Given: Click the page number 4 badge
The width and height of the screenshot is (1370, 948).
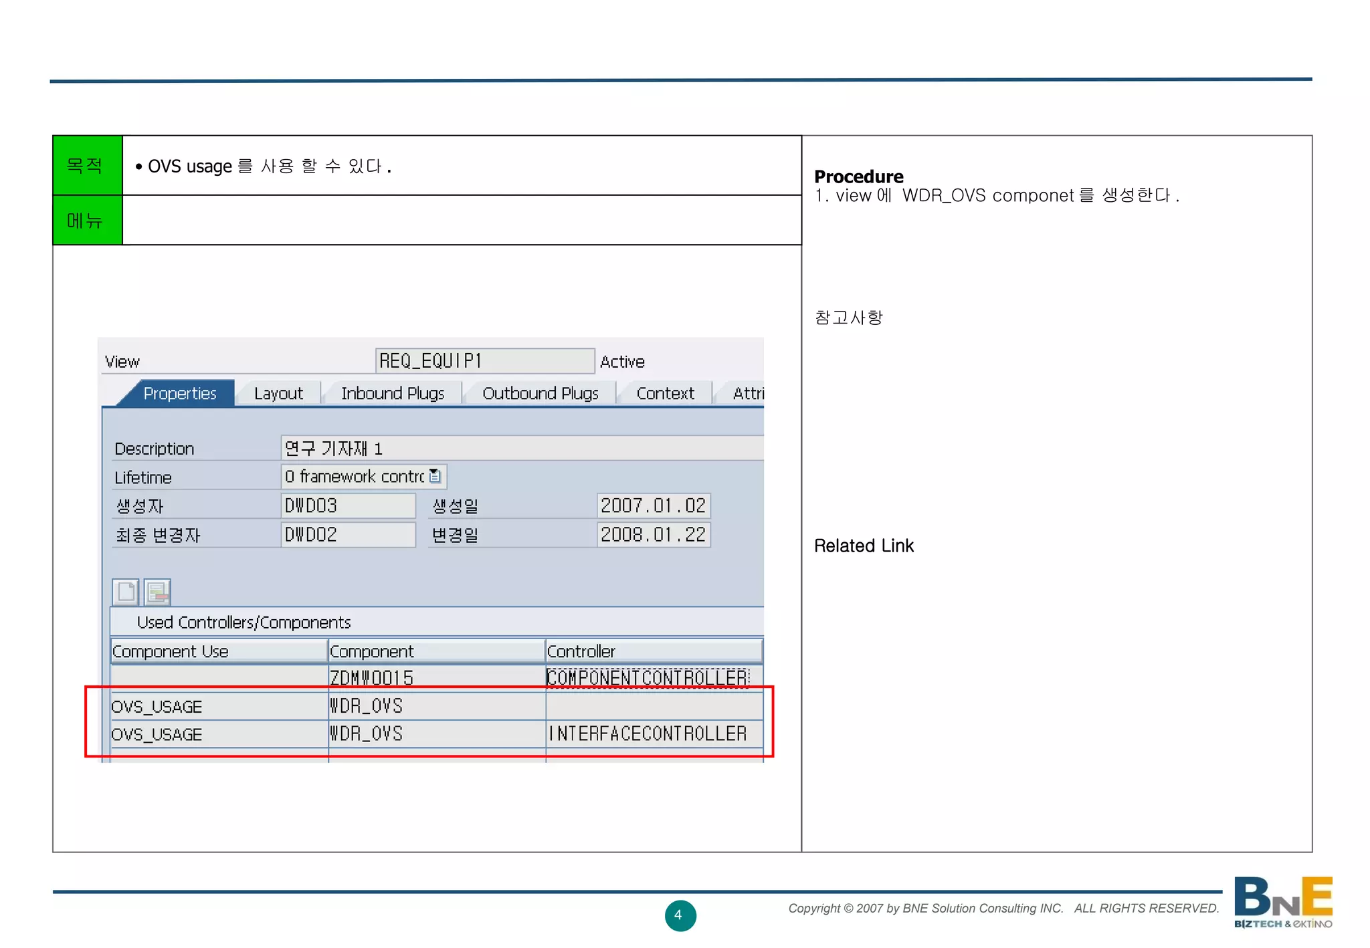Looking at the screenshot, I should pos(680,915).
